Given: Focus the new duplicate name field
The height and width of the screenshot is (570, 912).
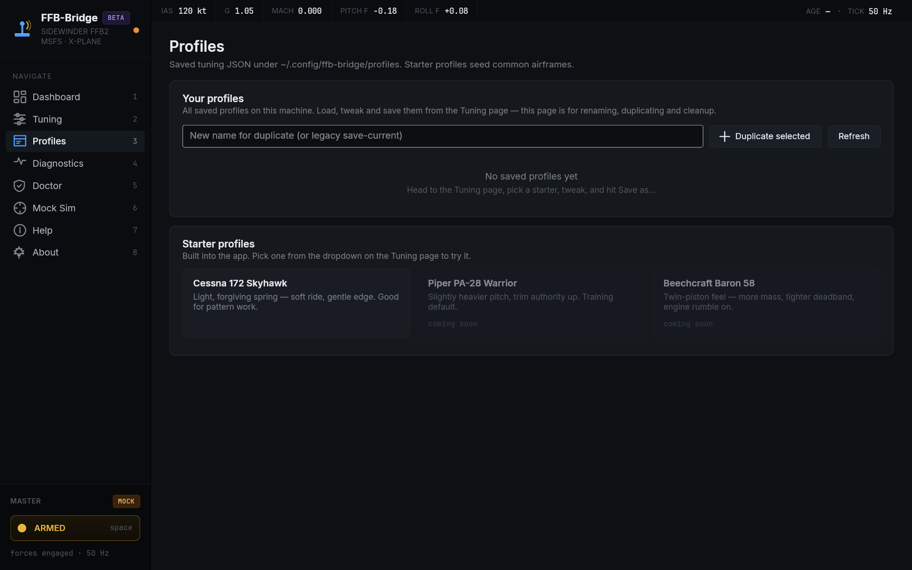Looking at the screenshot, I should coord(442,136).
